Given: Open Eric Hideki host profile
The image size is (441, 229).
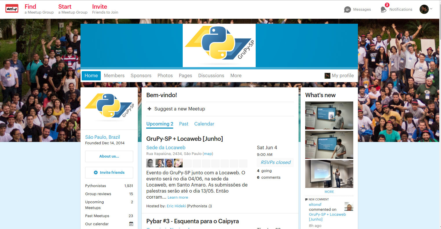Looking at the screenshot, I should click(x=176, y=206).
